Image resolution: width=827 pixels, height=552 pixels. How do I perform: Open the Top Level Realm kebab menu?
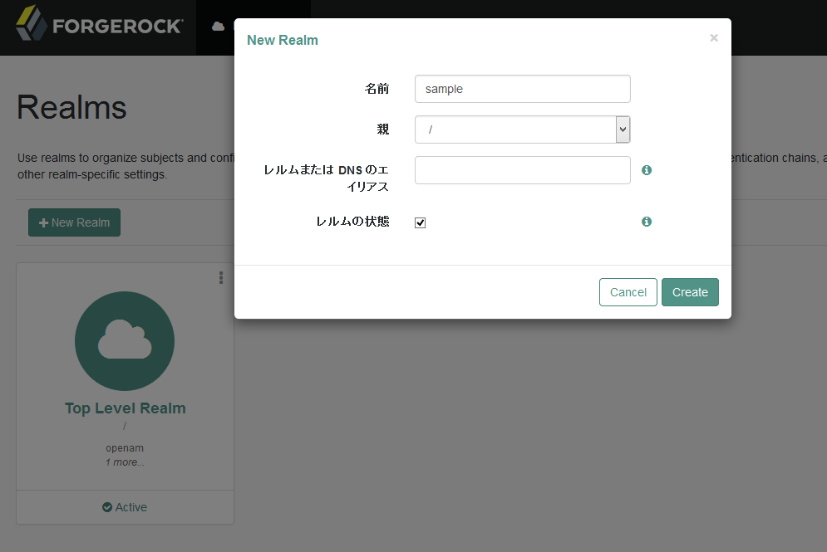[221, 277]
